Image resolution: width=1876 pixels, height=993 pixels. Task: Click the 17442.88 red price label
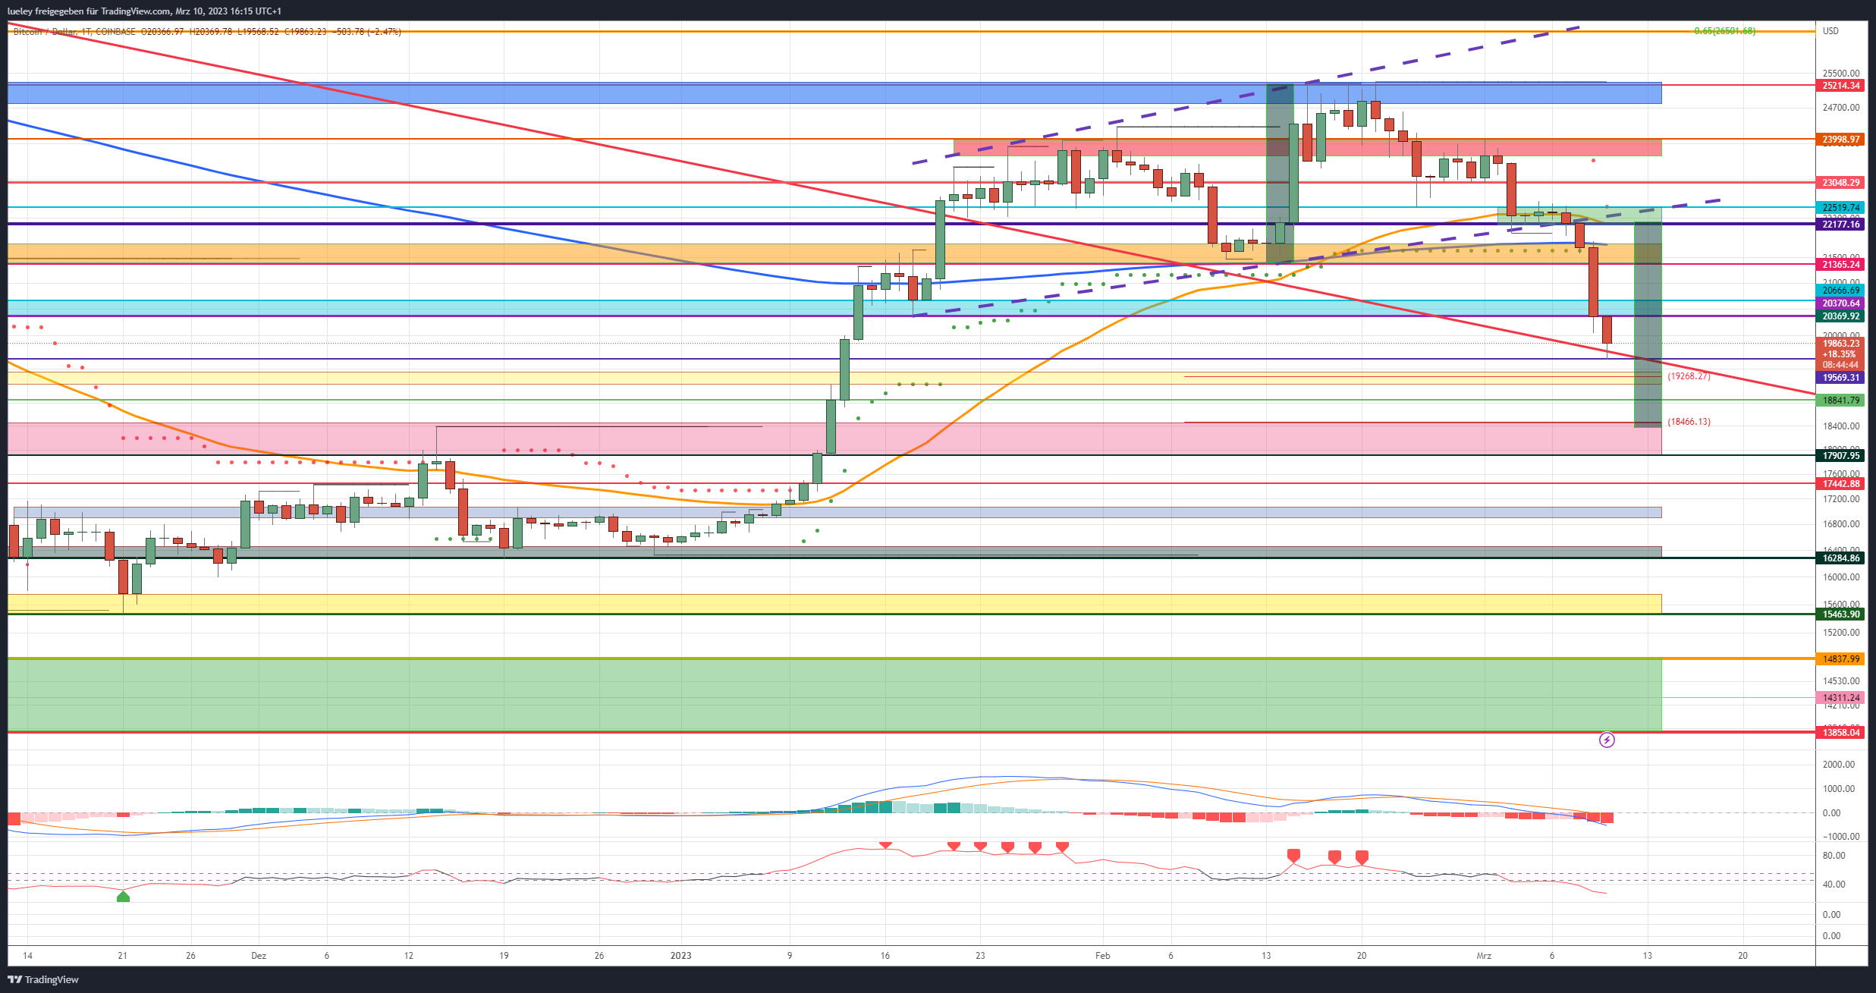pos(1841,484)
